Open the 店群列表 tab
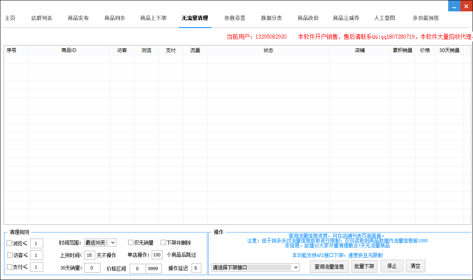 point(41,18)
